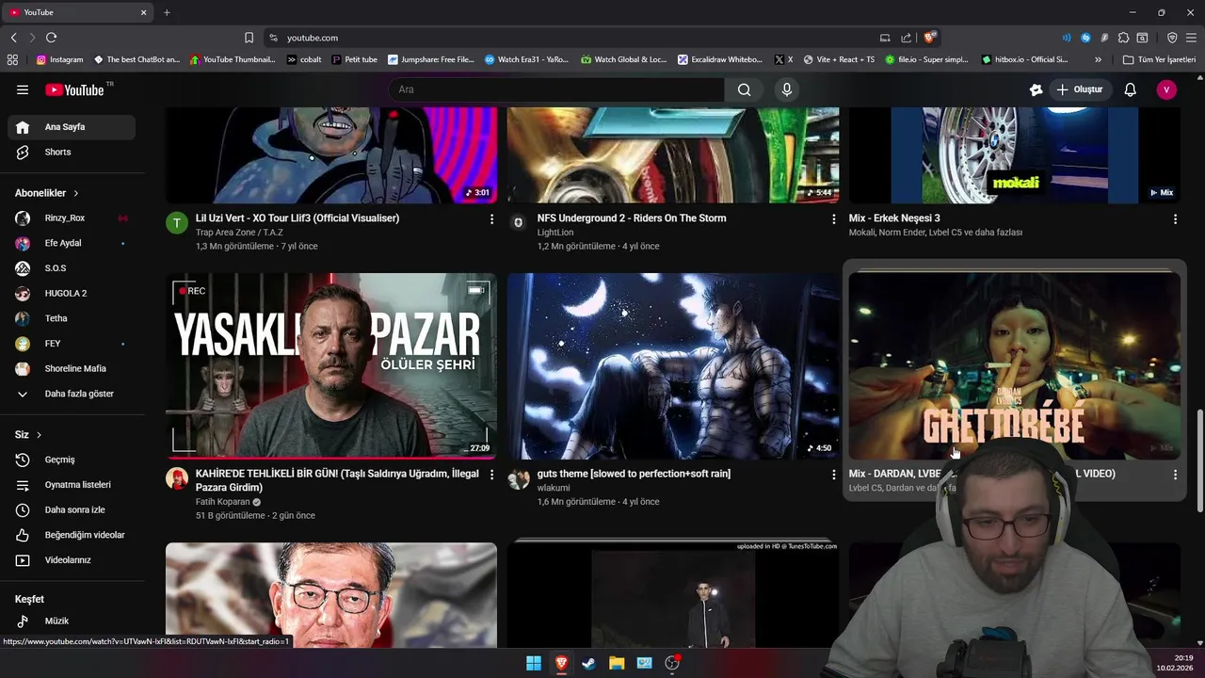
Task: Open options menu for KAHİRE'DE video
Action: (x=491, y=475)
